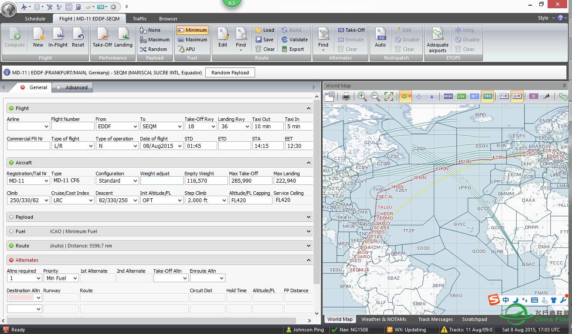Open the Track Messages tab
572x334 pixels.
pos(436,319)
